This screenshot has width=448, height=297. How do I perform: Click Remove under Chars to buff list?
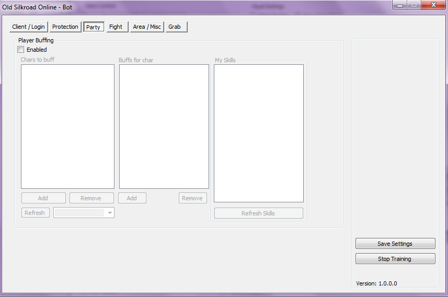(x=91, y=198)
